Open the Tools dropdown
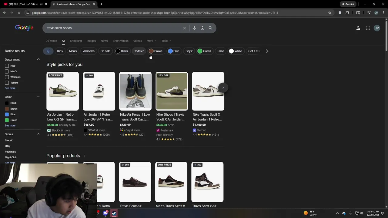Screen dimensions: 388x218 [166, 41]
